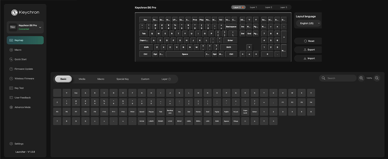388x159 pixels.
Task: Switch to the Media keycode tab
Action: pyautogui.click(x=82, y=79)
